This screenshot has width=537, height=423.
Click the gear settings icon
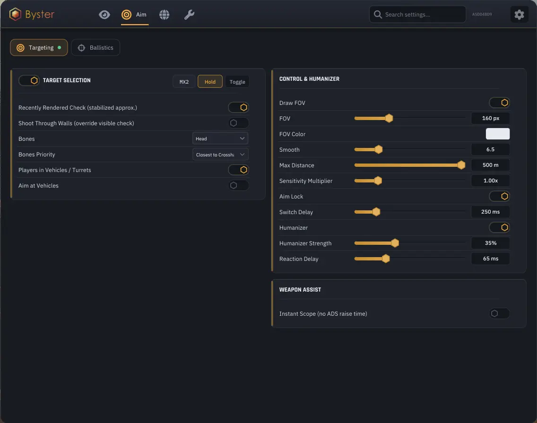(519, 14)
